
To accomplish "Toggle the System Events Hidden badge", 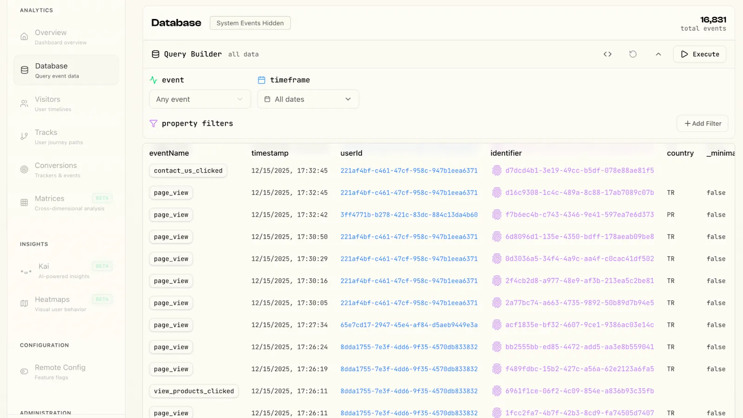I will click(250, 23).
